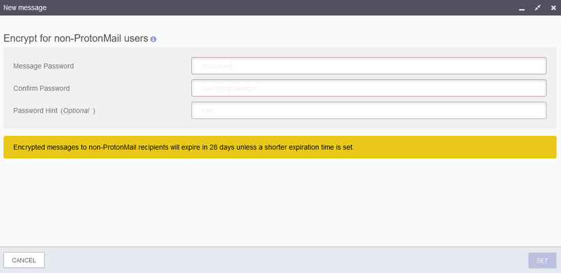Click the "Message Password" label

pos(44,66)
